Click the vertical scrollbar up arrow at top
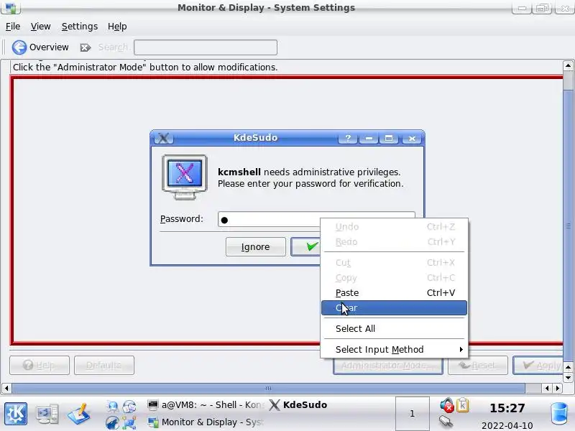 coord(568,65)
